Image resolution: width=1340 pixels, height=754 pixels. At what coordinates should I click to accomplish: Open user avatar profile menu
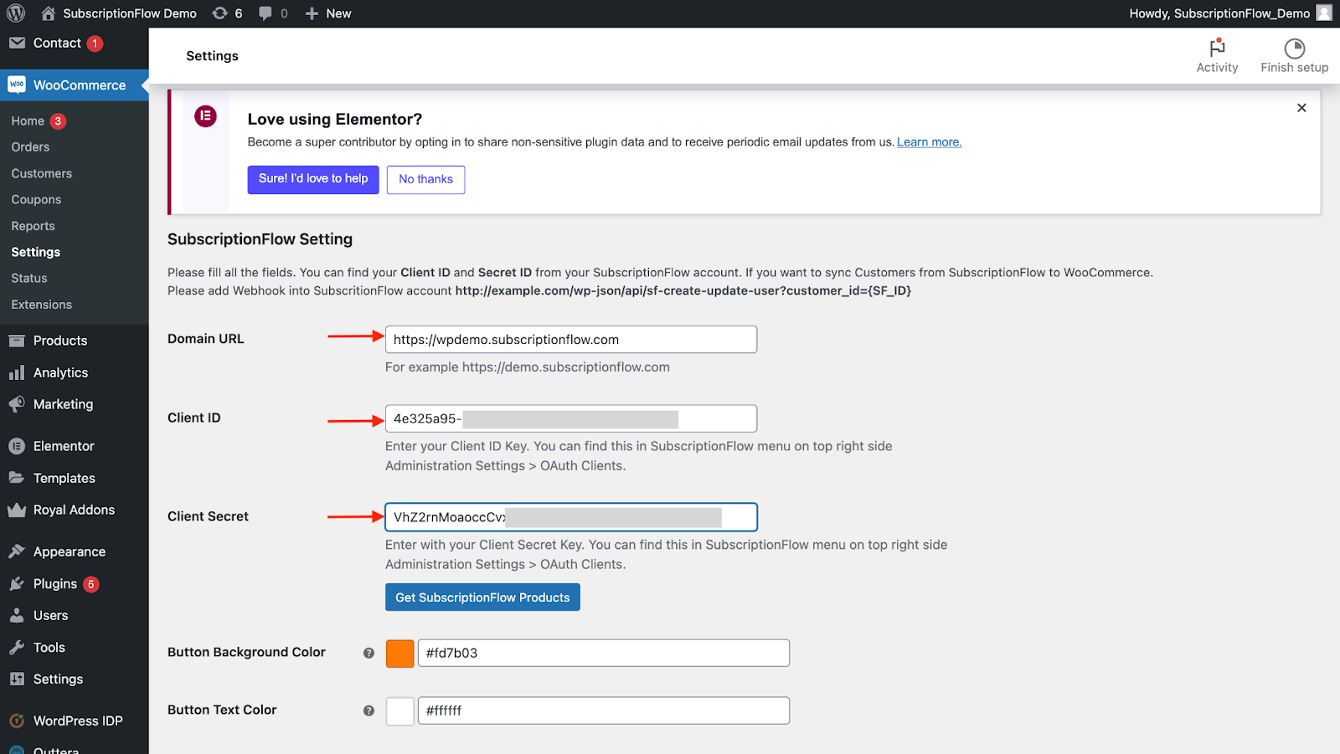coord(1324,13)
